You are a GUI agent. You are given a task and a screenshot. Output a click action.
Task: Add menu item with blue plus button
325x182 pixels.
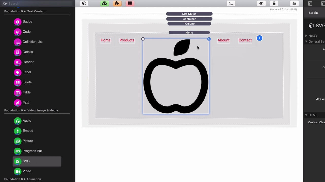point(259,38)
